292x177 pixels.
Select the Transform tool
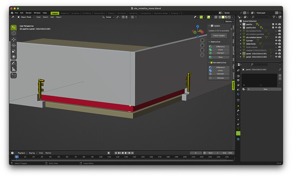click(x=14, y=57)
